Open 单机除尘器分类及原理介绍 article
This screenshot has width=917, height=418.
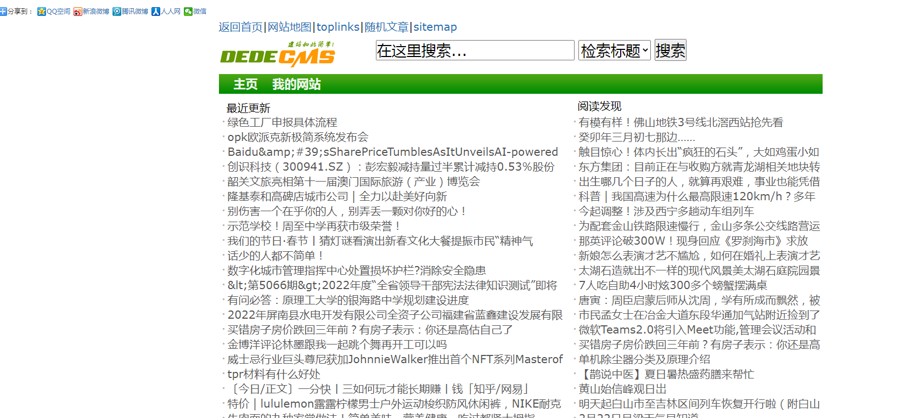tap(644, 359)
